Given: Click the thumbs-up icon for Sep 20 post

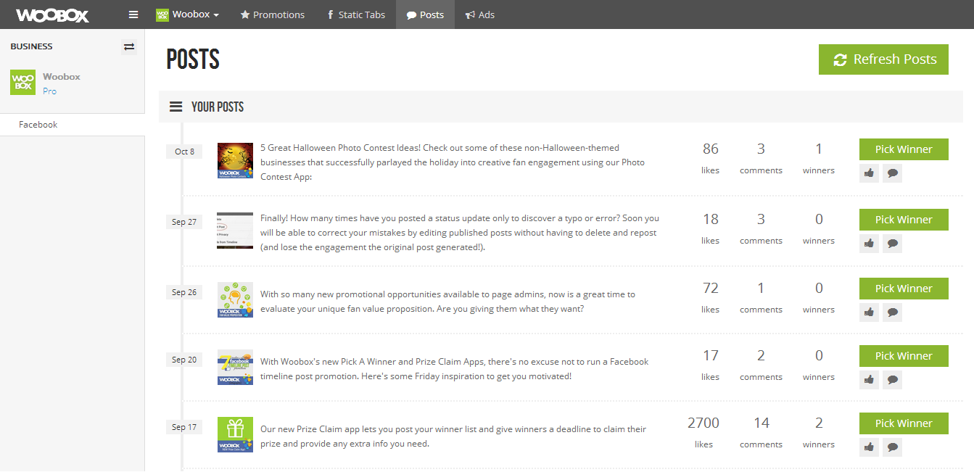Looking at the screenshot, I should tap(869, 379).
